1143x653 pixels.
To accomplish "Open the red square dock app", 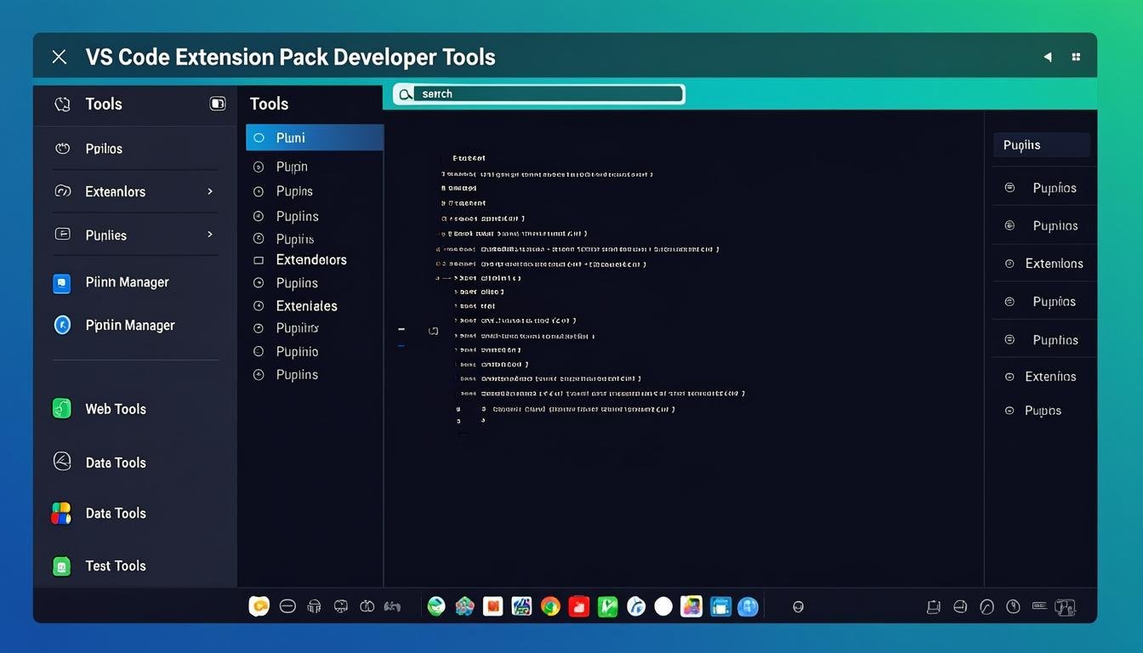I will [x=578, y=606].
